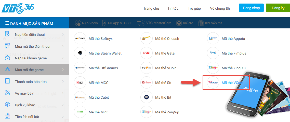This screenshot has width=290, height=122.
Task: Click the game controller icon for Mua mã thẻ game
Action: (x=7, y=70)
